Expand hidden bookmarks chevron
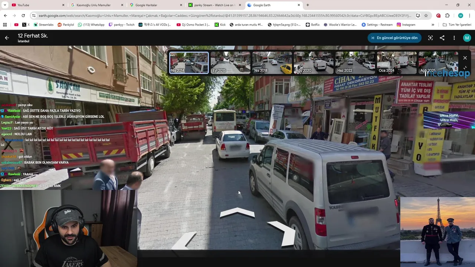 pos(433,24)
